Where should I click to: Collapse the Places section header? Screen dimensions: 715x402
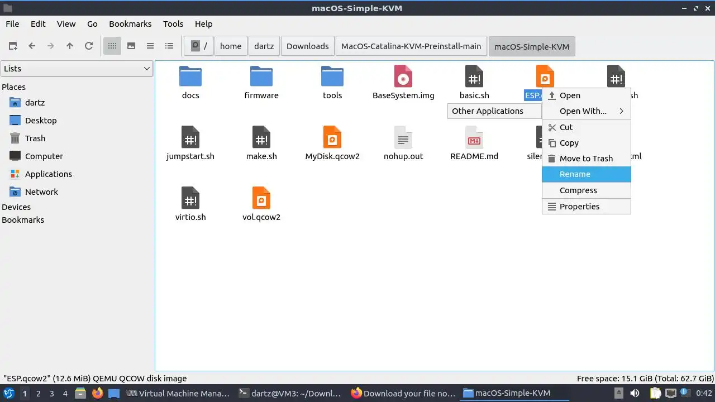coord(14,87)
